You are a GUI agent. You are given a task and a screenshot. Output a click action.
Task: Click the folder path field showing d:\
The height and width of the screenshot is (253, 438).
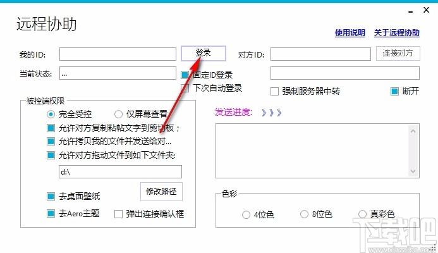coord(120,171)
